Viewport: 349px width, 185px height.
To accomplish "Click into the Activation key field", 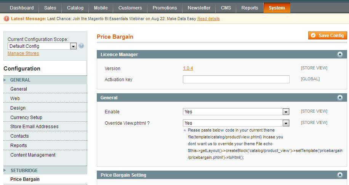I will click(x=236, y=80).
